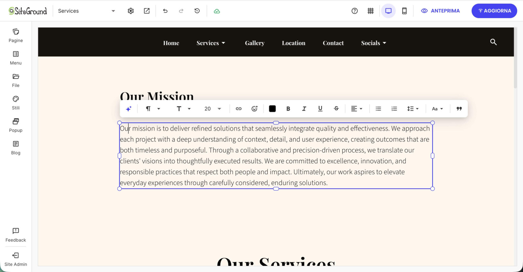The height and width of the screenshot is (272, 523).
Task: Toggle bold formatting
Action: [x=288, y=109]
